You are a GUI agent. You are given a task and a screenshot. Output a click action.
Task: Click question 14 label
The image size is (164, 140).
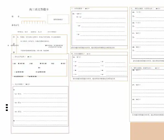pyautogui.click(x=136, y=33)
